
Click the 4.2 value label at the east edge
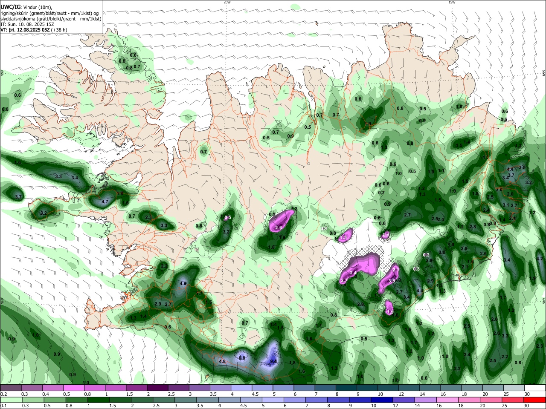[x=540, y=259]
